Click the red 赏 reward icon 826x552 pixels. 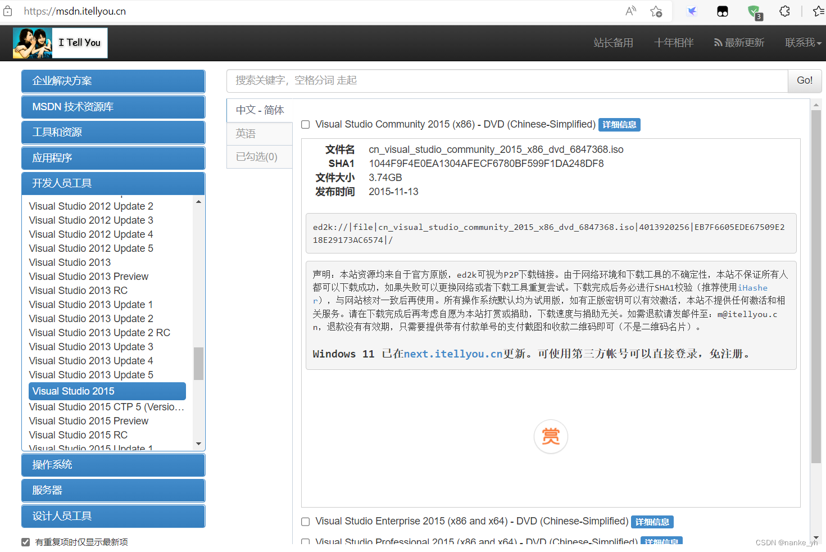(x=551, y=436)
